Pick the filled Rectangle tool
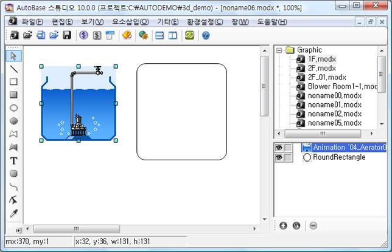 coord(14,95)
